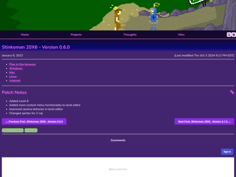This screenshot has width=236, height=177.
Task: Download the Linux build link
Action: click(13, 76)
